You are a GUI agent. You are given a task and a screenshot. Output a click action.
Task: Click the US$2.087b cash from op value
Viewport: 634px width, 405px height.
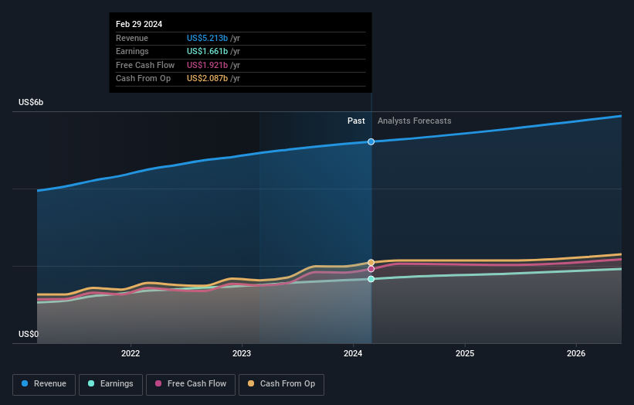click(208, 79)
